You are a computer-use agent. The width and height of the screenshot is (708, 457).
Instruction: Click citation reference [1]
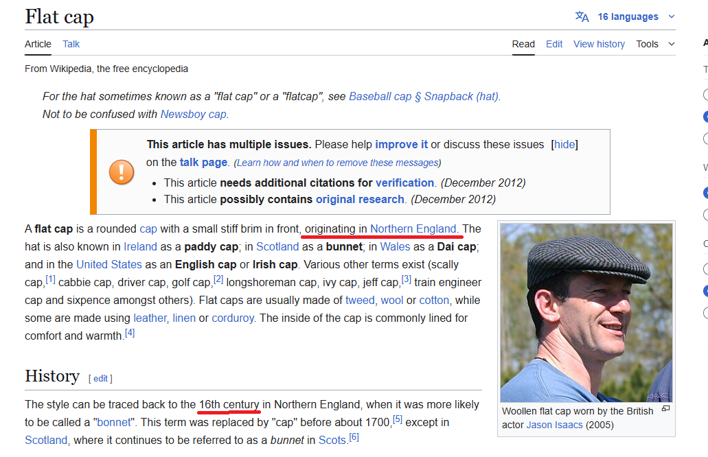[x=50, y=280]
